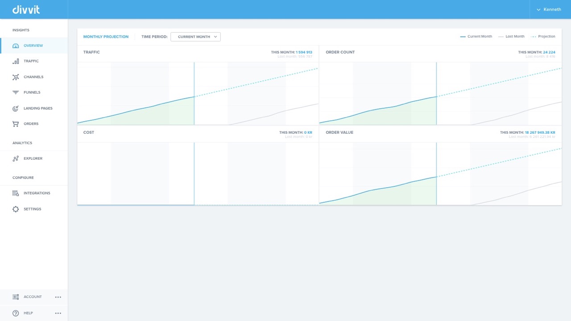Screen dimensions: 571x321
Task: Open more options next to Account
Action: [x=58, y=297]
